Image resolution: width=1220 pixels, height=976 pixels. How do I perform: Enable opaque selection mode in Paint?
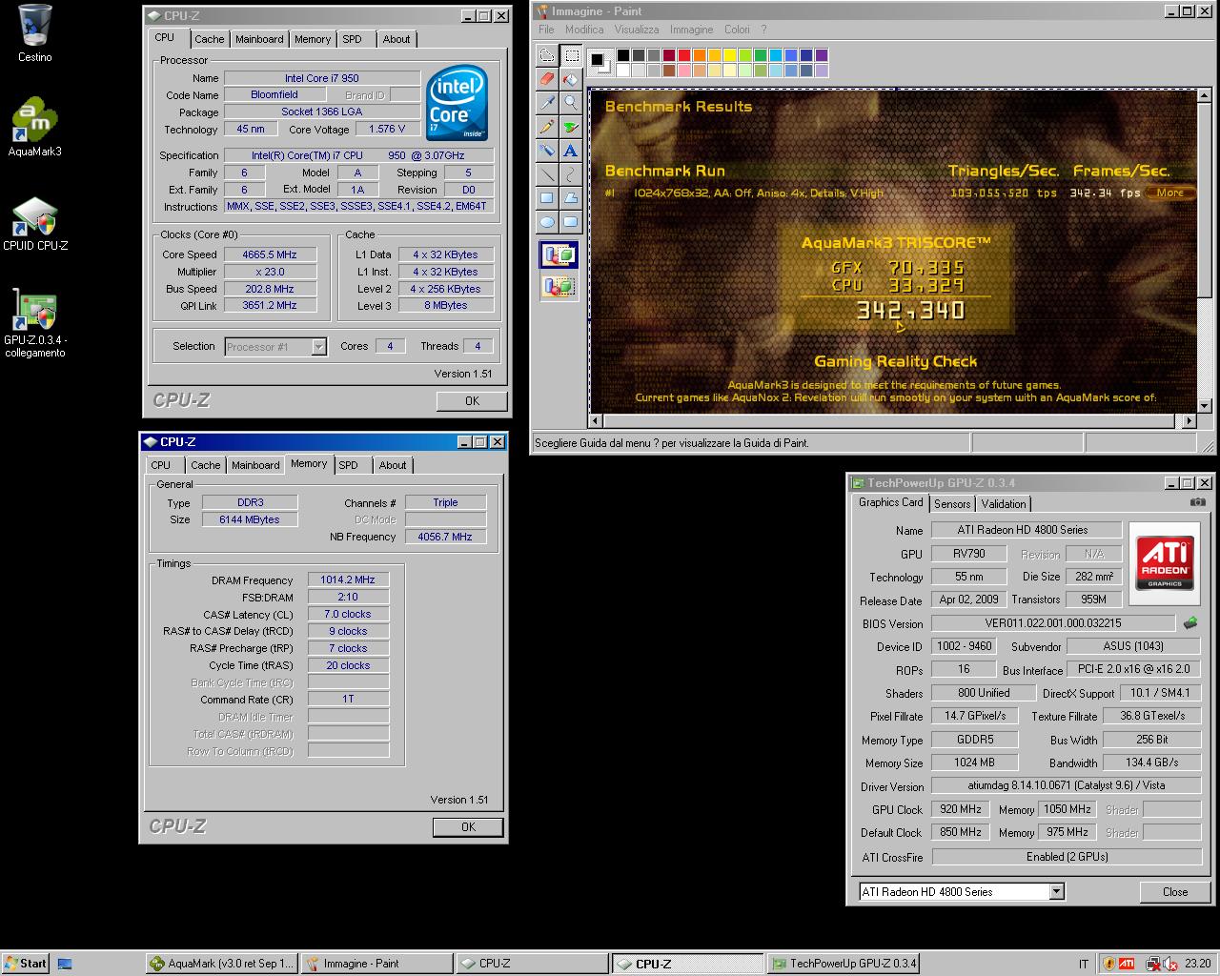pos(559,254)
